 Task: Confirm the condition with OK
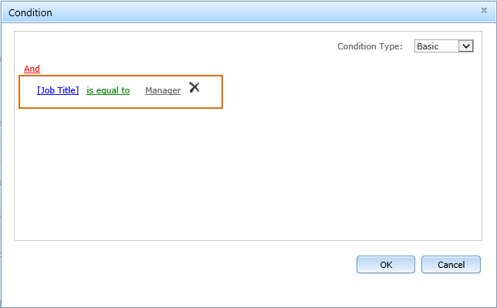tap(386, 265)
